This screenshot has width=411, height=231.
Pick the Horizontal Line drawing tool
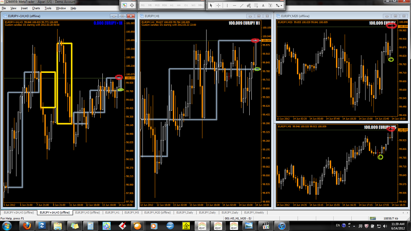[234, 5]
